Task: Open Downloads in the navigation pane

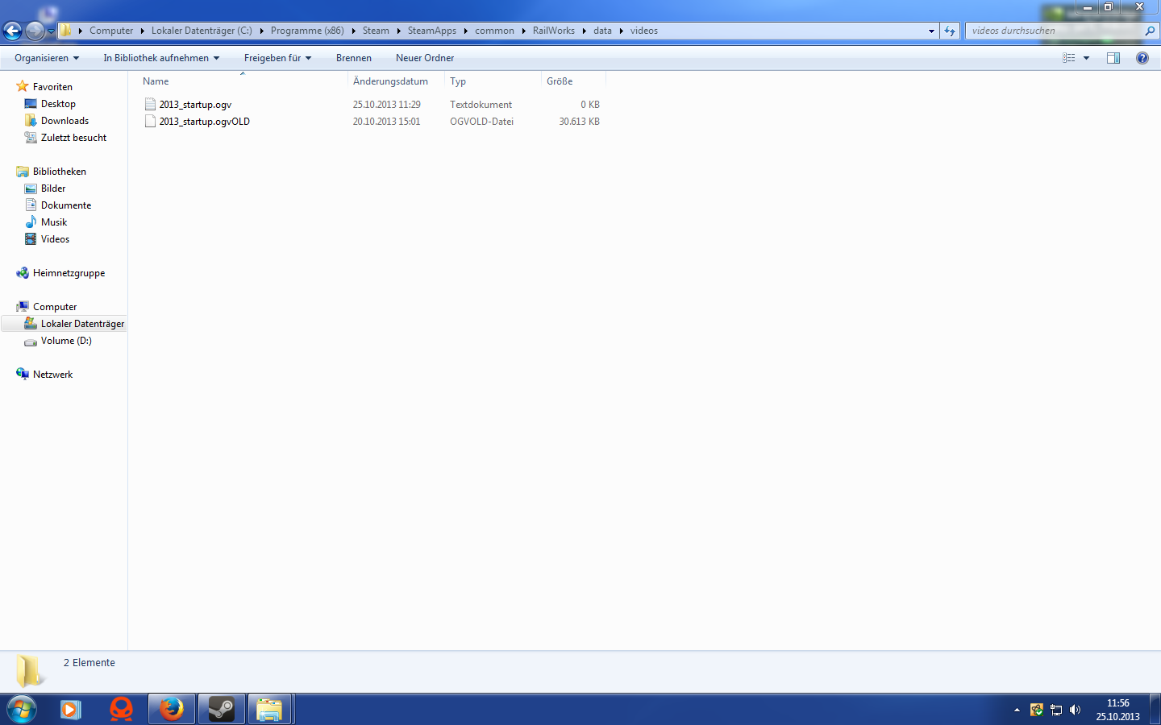Action: [x=64, y=121]
